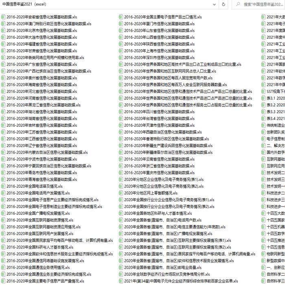Select 2016-2020年湖北省信息化发展基础数据.xls
This screenshot has height=285, width=285.
pyautogui.click(x=42, y=112)
